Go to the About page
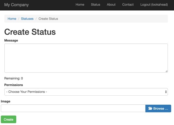Screen dimensions: 174x125 111,5
